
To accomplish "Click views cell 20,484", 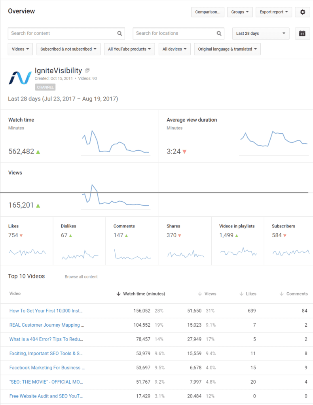I will coord(194,396).
